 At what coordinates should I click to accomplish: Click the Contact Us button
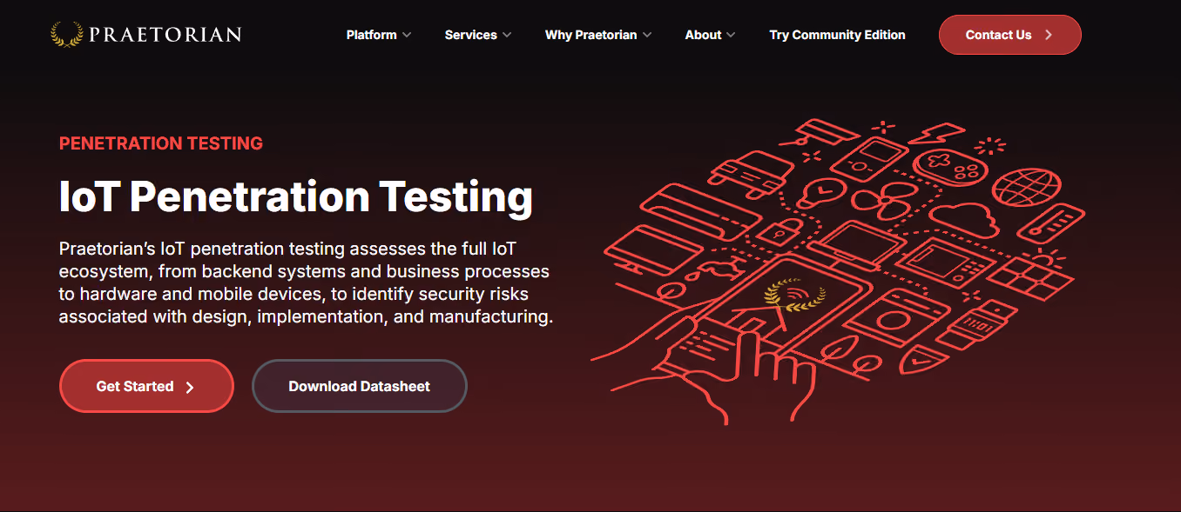[x=1009, y=35]
